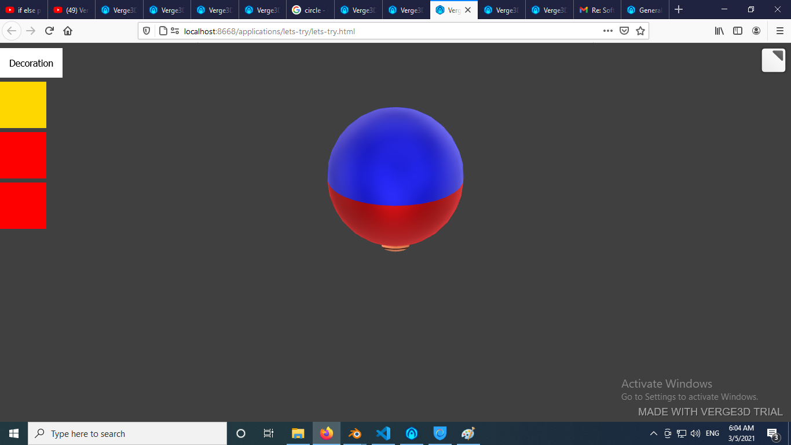The image size is (791, 445).
Task: Save page to Pocket
Action: (624, 31)
